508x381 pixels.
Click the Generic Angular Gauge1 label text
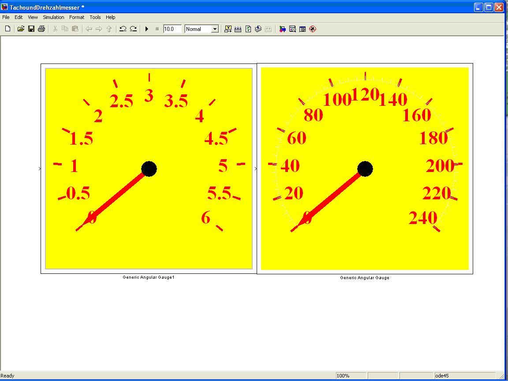point(149,277)
